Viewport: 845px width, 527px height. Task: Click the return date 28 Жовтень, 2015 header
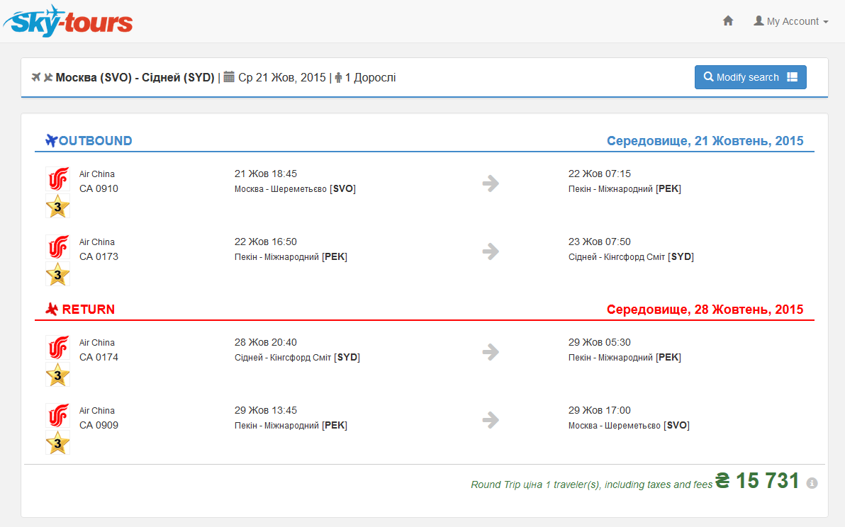coord(705,310)
